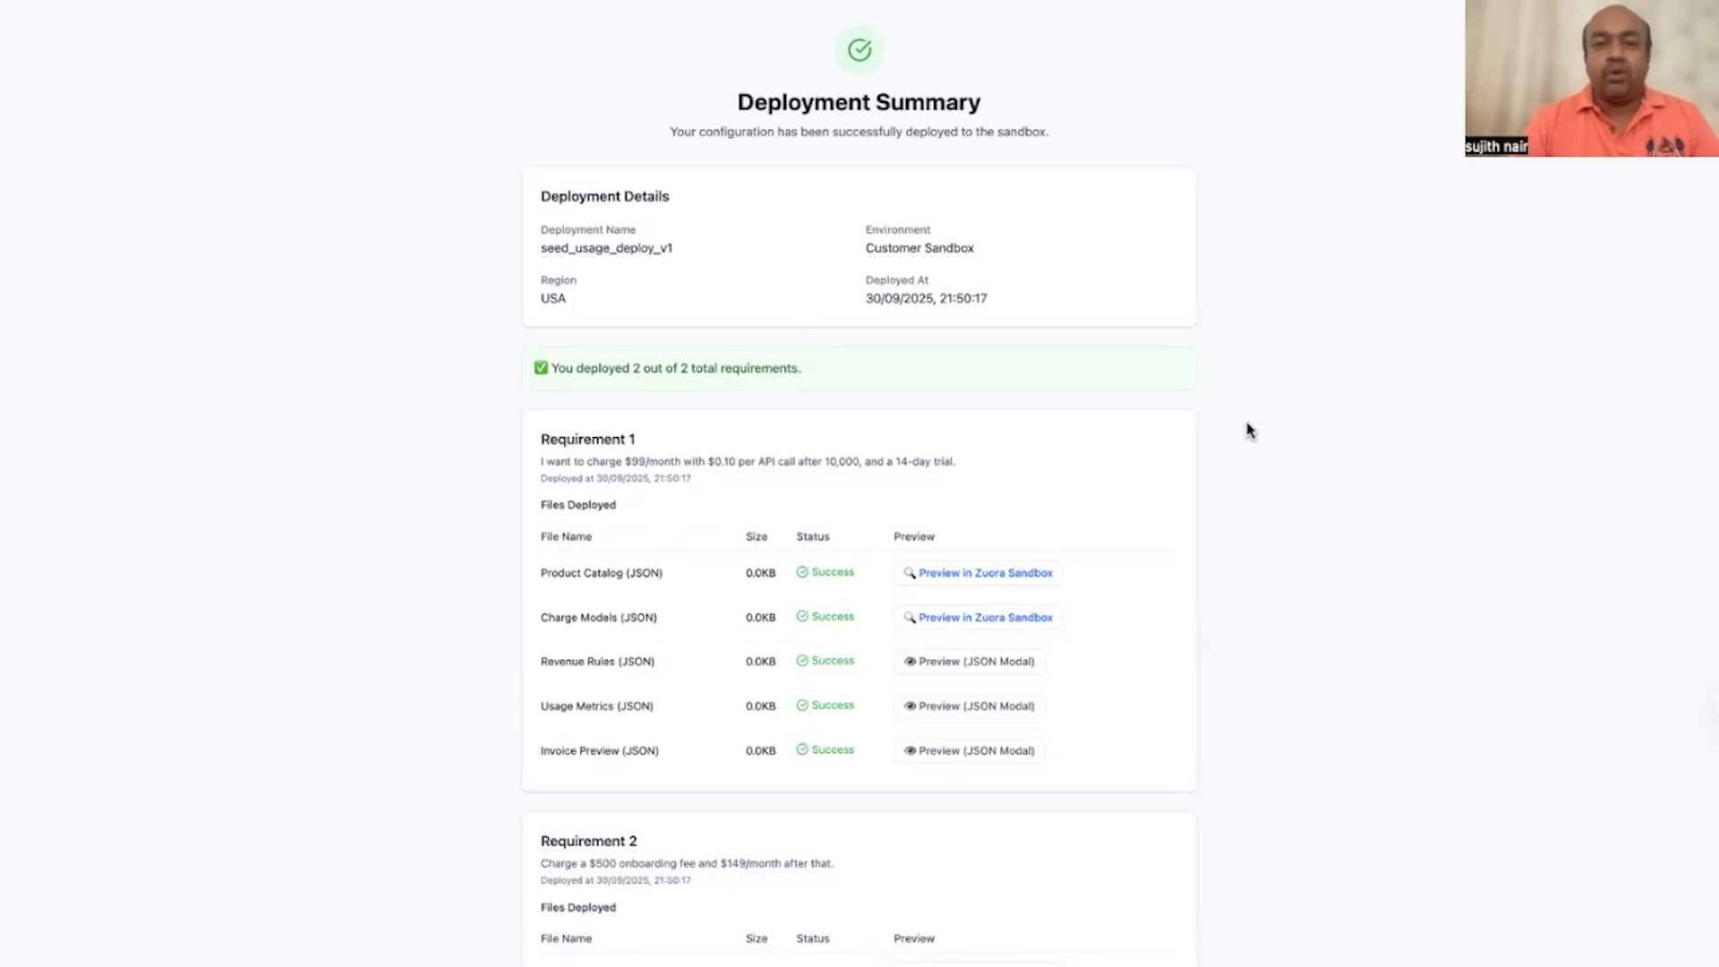The height and width of the screenshot is (967, 1719).
Task: Click the magnifier icon on the Charge Models row
Action: click(911, 618)
